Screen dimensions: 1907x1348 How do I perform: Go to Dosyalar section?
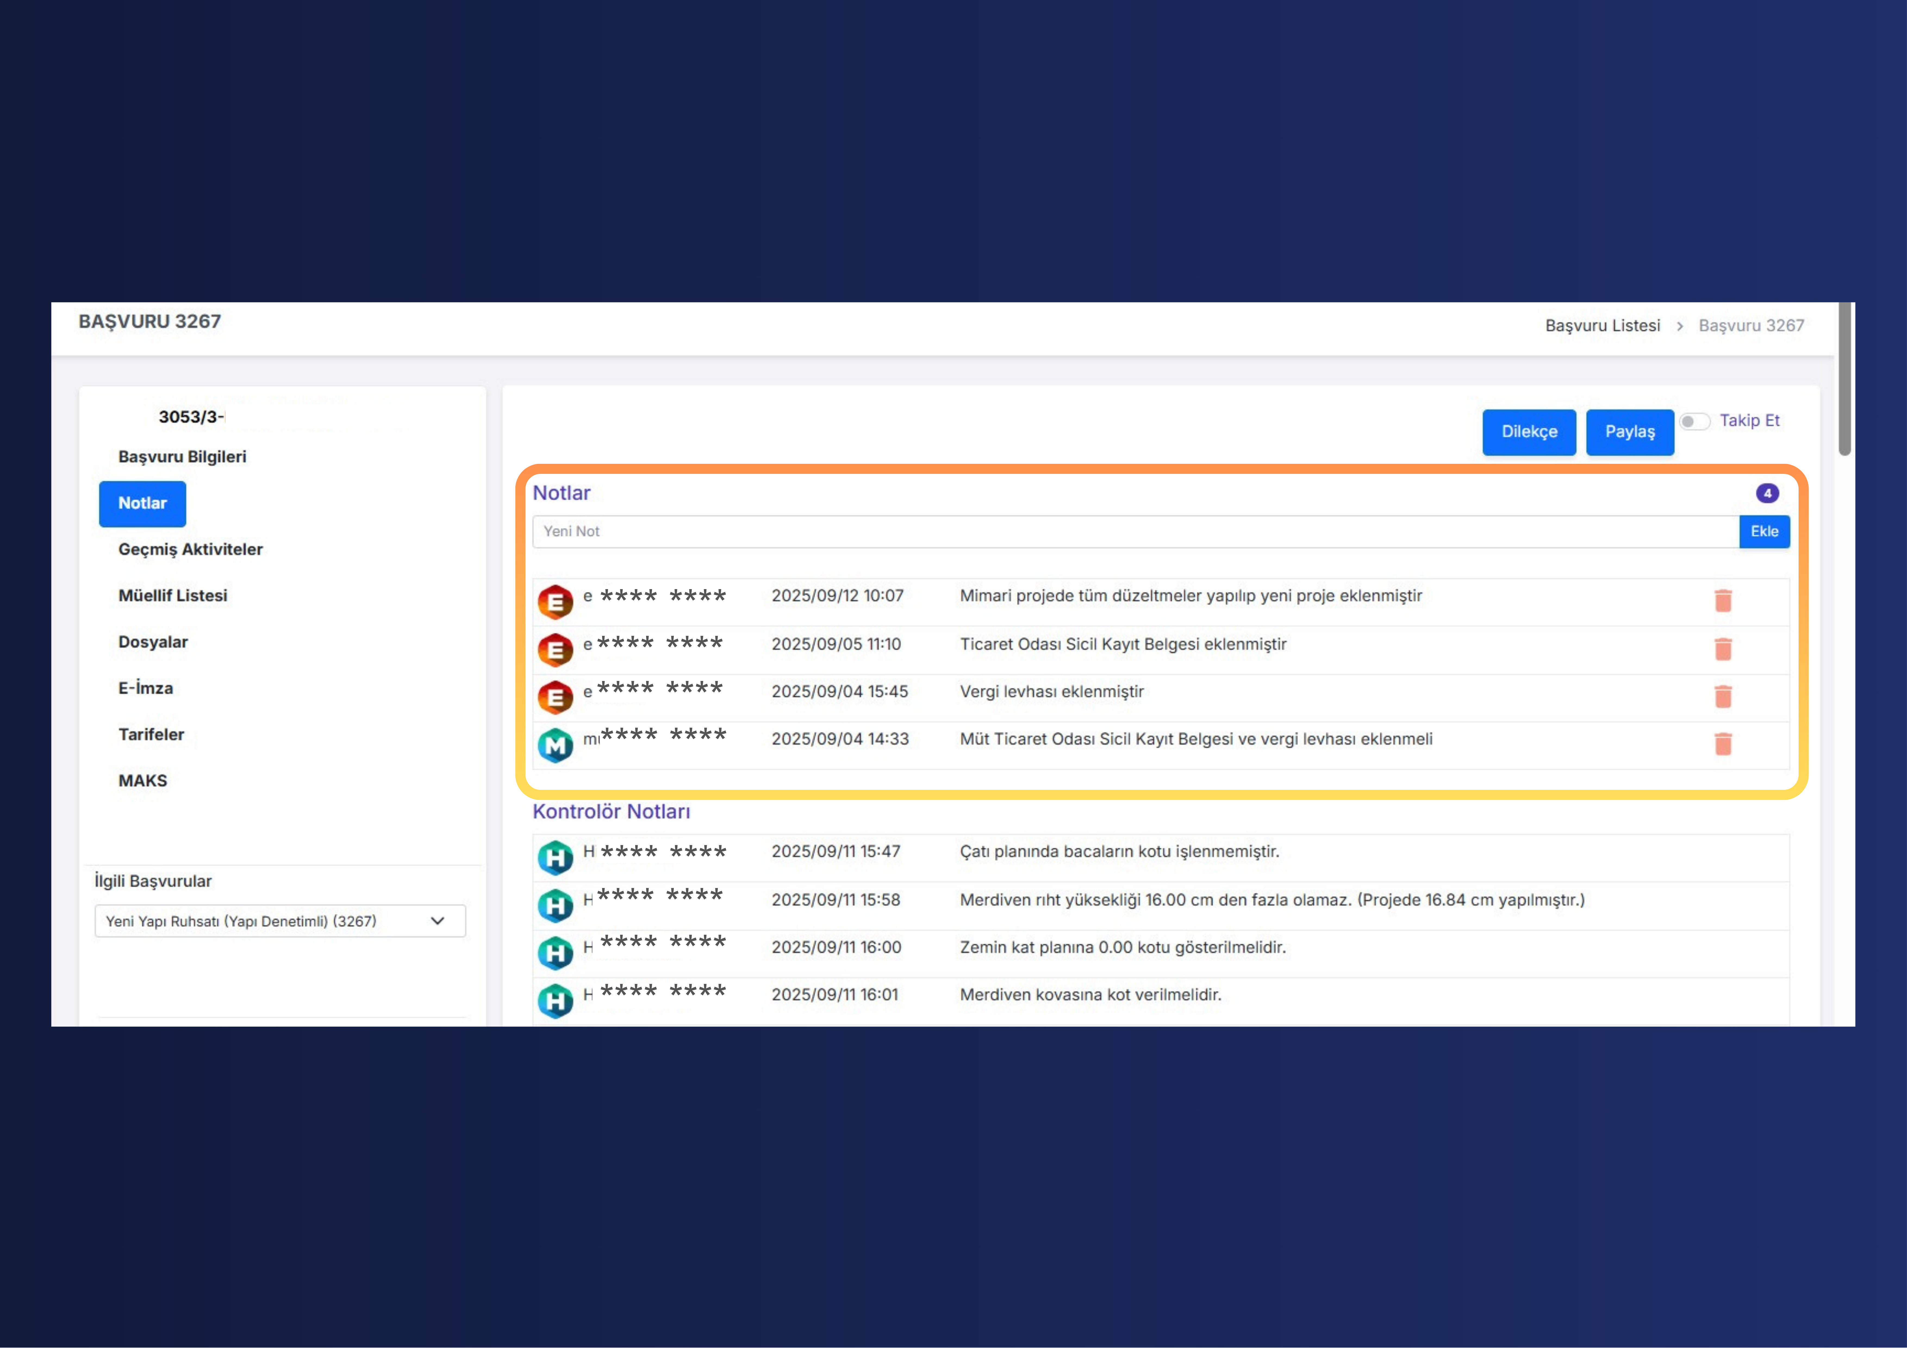(x=153, y=642)
